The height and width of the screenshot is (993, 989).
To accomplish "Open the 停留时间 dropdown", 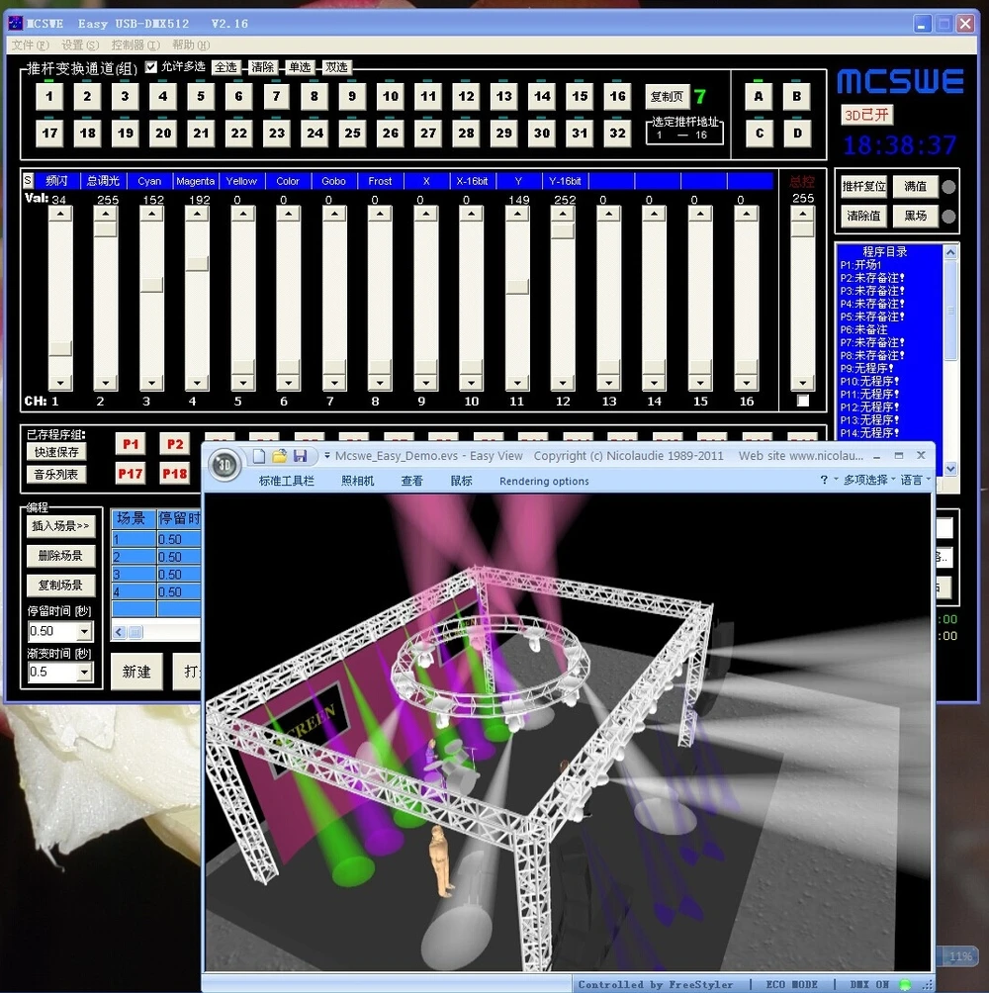I will [84, 631].
